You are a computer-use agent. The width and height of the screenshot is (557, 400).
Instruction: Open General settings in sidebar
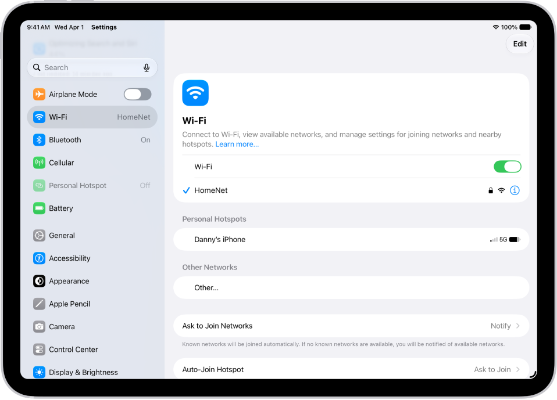[92, 236]
